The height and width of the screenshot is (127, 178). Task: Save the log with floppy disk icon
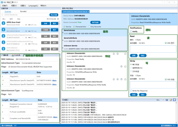coord(167,100)
